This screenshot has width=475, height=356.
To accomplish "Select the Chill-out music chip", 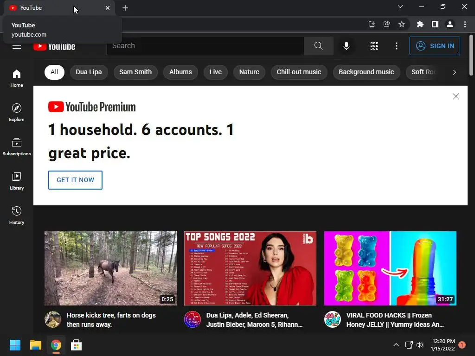I will (x=299, y=72).
